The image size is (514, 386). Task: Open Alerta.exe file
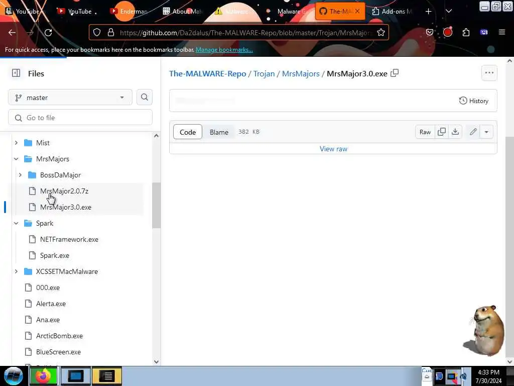pyautogui.click(x=51, y=304)
